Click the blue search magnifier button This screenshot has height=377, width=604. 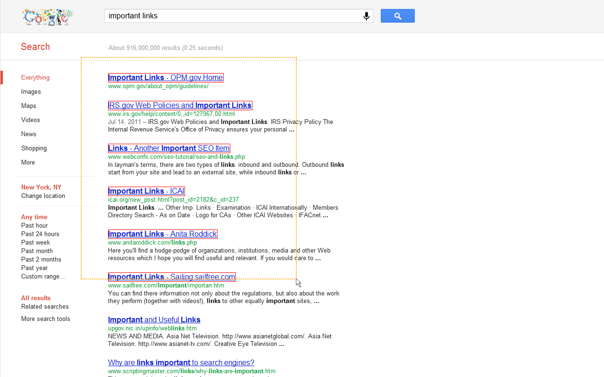coord(397,16)
